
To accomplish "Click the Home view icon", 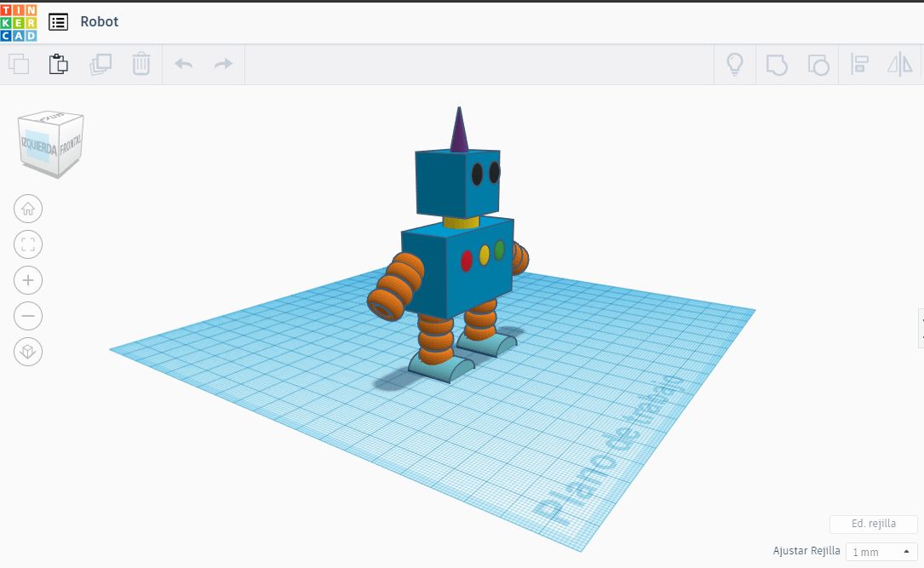I will click(28, 208).
